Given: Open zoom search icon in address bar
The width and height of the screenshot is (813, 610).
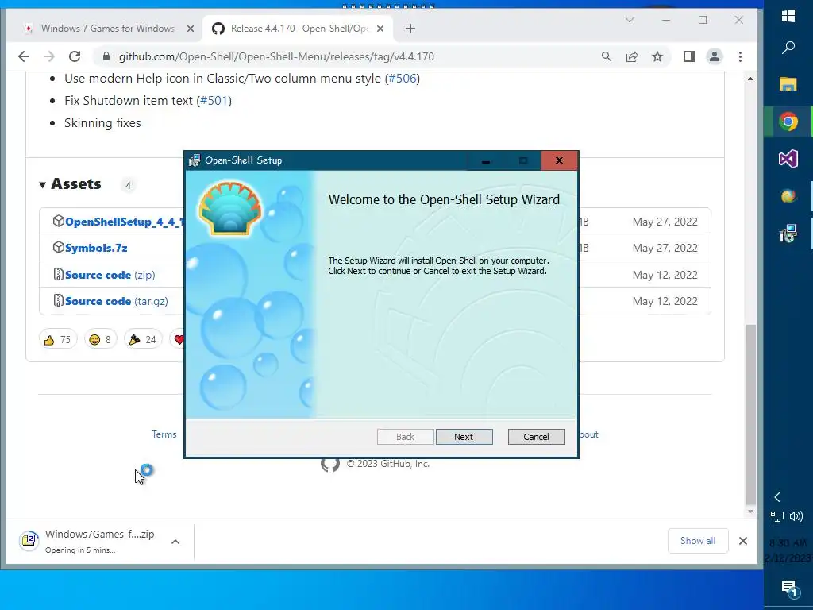Looking at the screenshot, I should (606, 56).
